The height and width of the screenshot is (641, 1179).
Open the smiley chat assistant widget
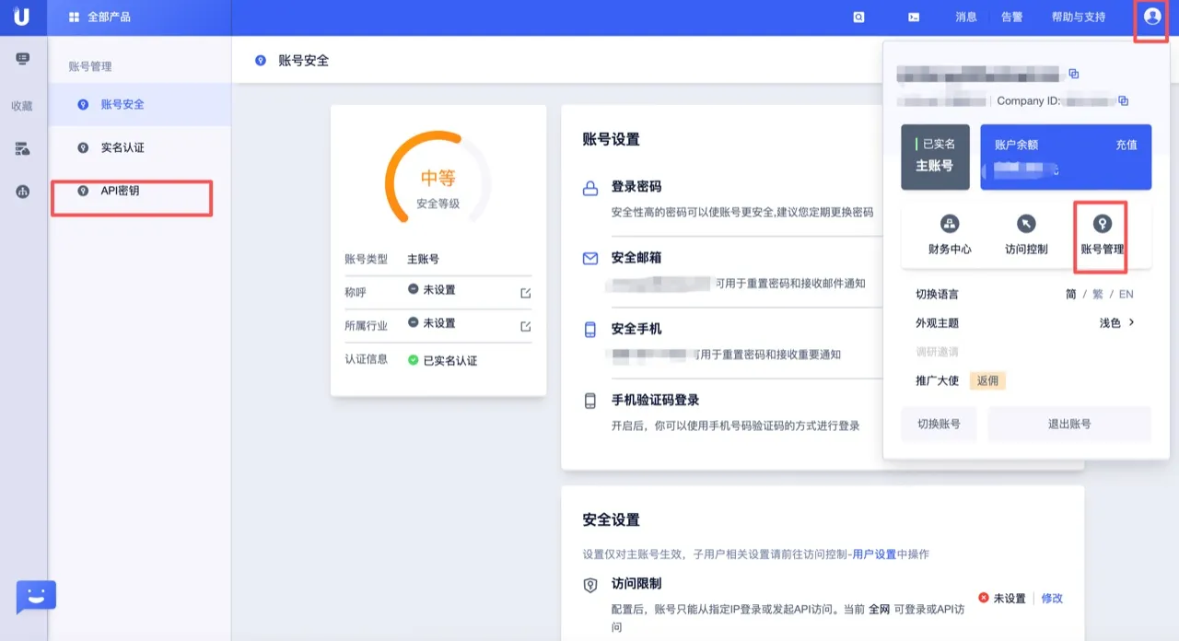tap(36, 598)
